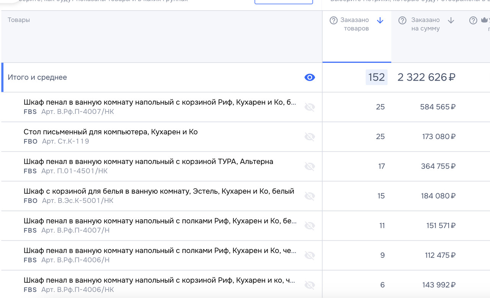Show hidden row for article В.Рф.П-4007/НК
This screenshot has height=298, width=490.
[310, 107]
